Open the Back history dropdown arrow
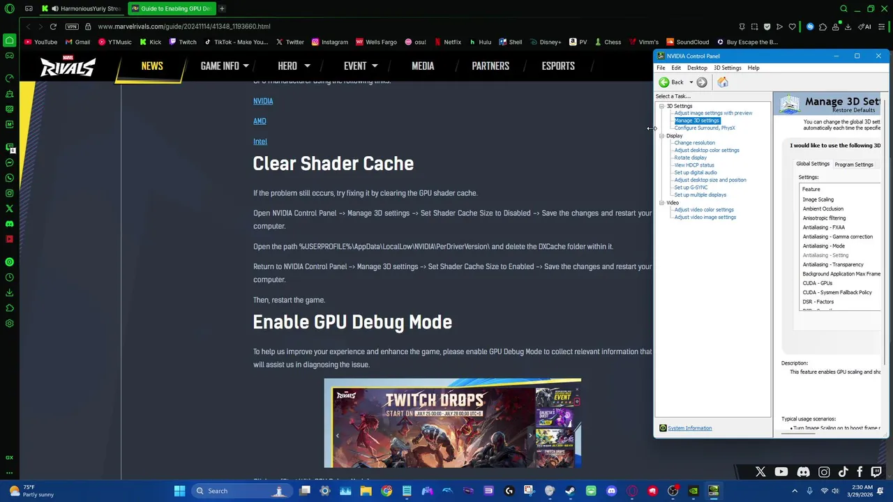The width and height of the screenshot is (893, 502). (x=691, y=82)
